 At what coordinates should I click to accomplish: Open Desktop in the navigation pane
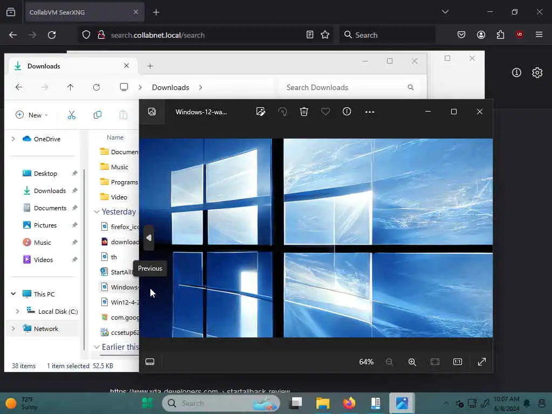coord(45,173)
